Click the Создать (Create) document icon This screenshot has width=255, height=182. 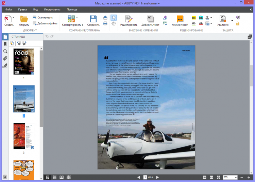[8, 19]
